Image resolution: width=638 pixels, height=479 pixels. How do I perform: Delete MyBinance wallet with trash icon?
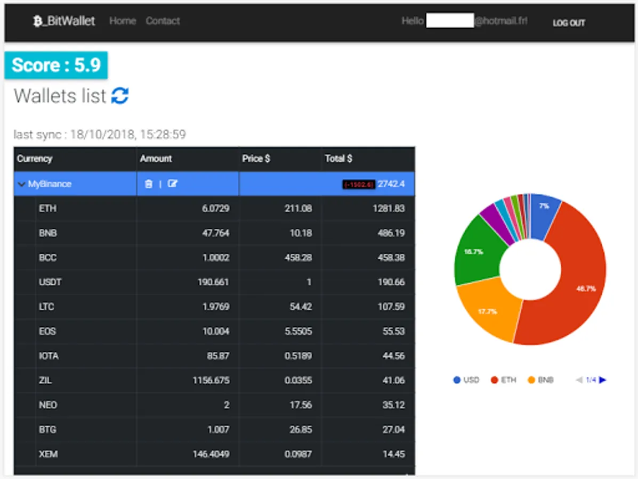click(x=149, y=184)
